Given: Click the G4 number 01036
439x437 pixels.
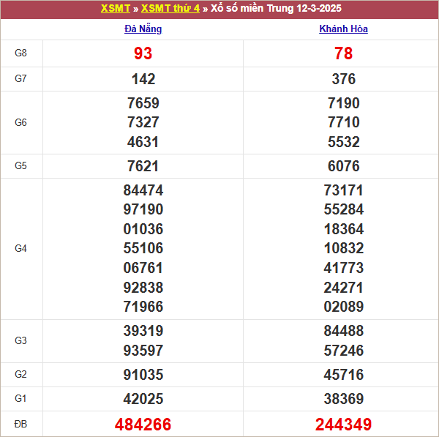Looking at the screenshot, I should [x=143, y=229].
